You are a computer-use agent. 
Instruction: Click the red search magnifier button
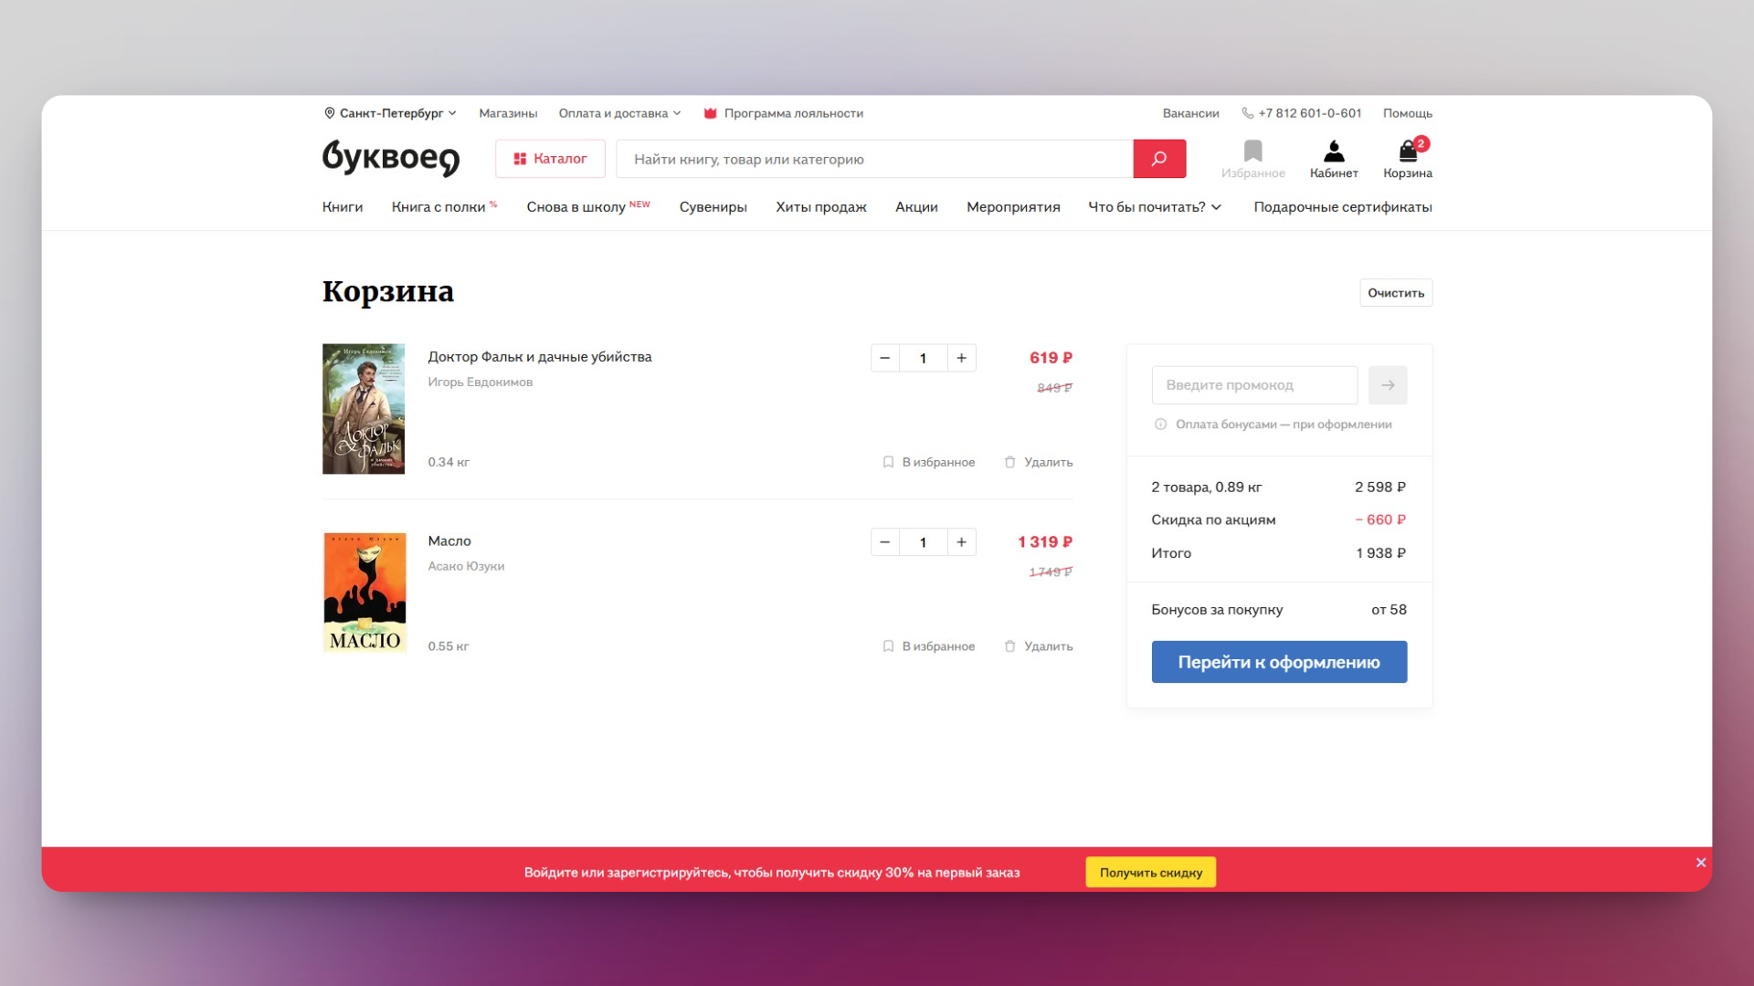click(1158, 159)
